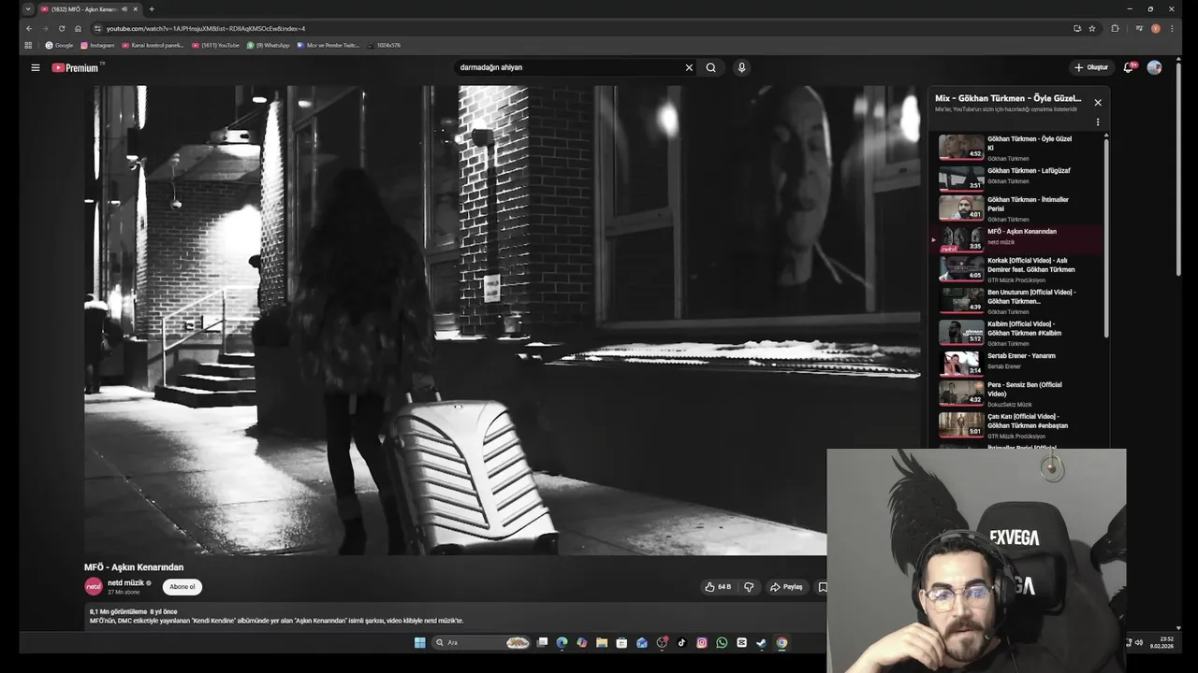Click the video player to pause
The image size is (1198, 673).
click(502, 321)
